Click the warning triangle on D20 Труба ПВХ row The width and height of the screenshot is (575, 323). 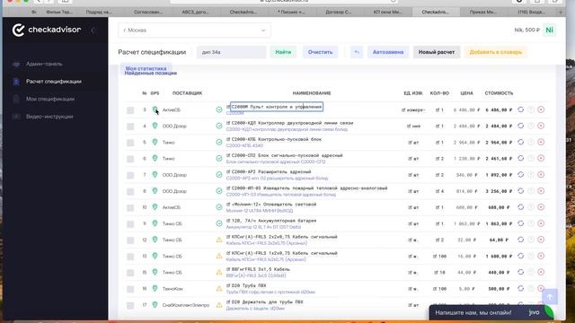219,289
